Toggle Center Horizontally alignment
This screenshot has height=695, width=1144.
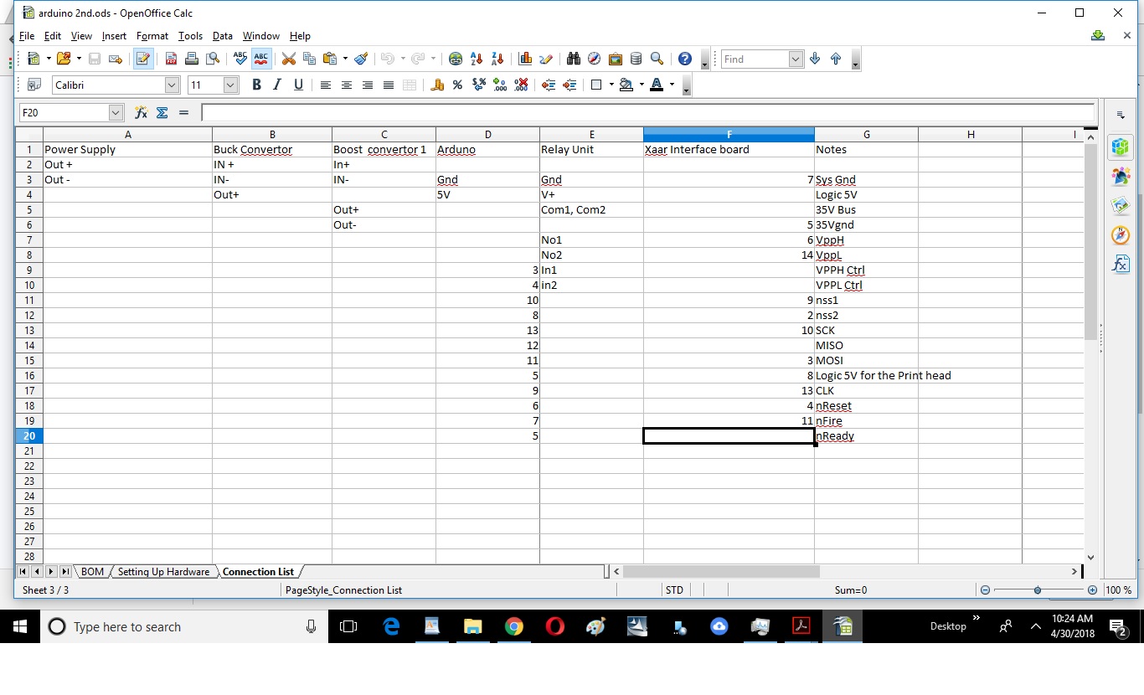pos(347,85)
